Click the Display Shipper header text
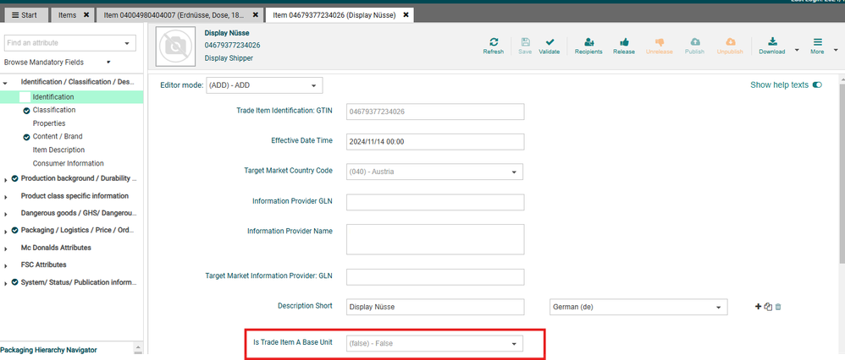This screenshot has width=845, height=360. [x=229, y=58]
